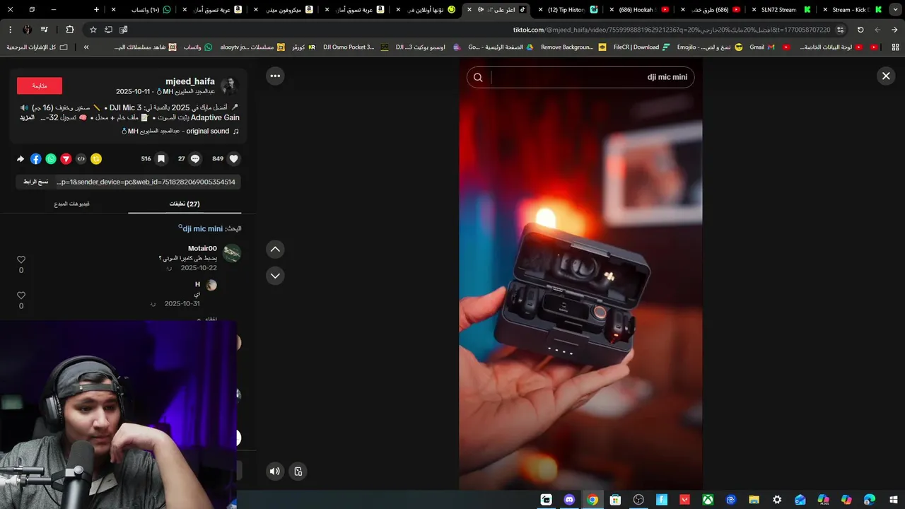Go to the next video with down arrow
The image size is (905, 509).
(275, 276)
